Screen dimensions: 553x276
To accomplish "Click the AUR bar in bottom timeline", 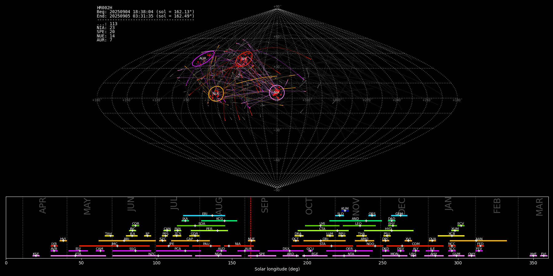I will click(x=249, y=251).
